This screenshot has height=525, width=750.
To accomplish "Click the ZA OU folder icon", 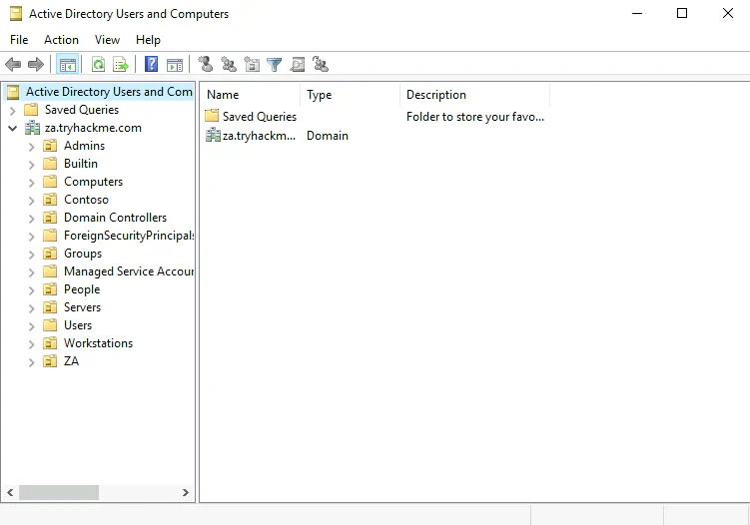I will (50, 361).
